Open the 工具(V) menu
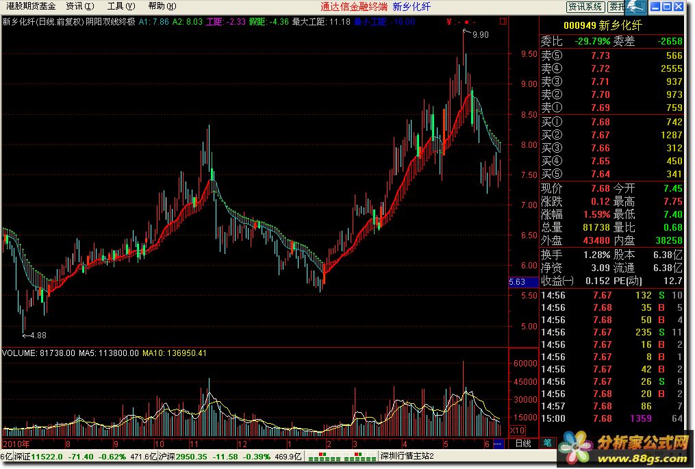The width and height of the screenshot is (695, 469). click(x=121, y=6)
